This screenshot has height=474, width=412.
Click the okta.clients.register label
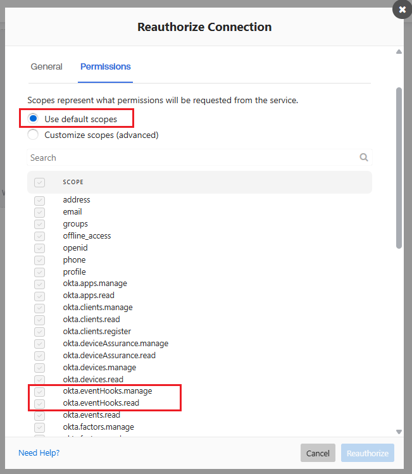coord(97,332)
